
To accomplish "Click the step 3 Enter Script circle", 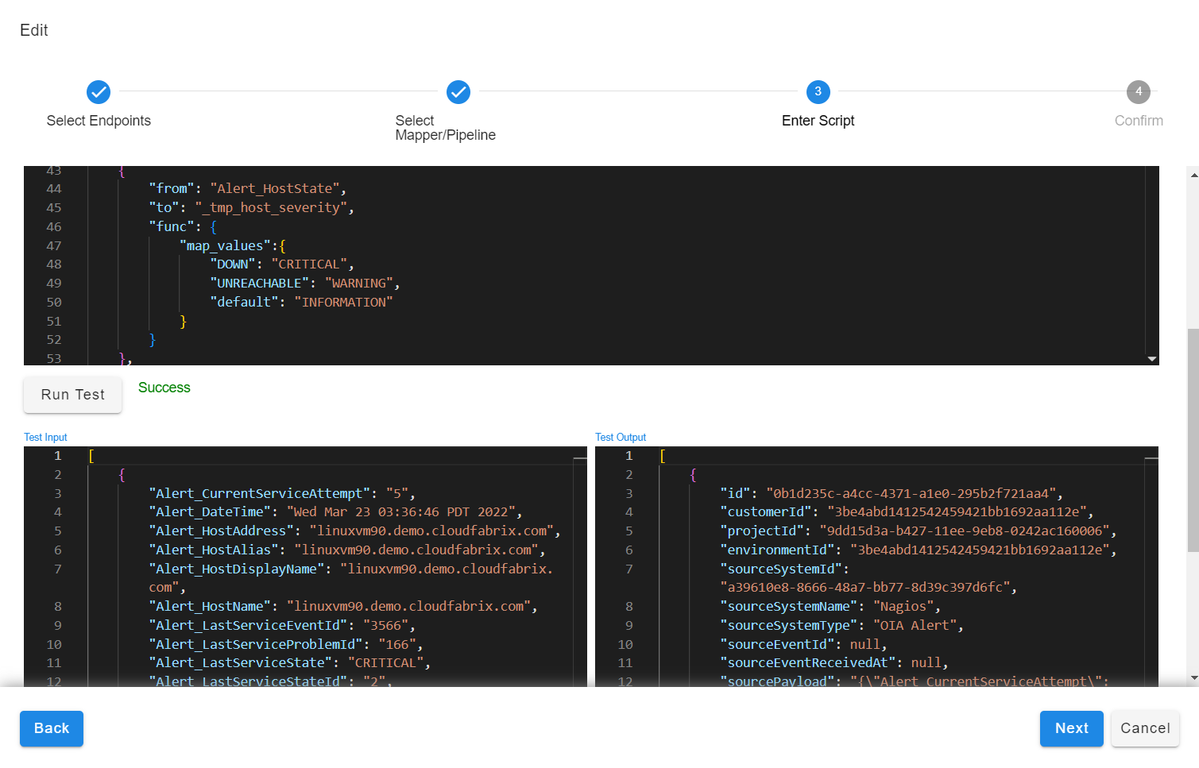I will pyautogui.click(x=818, y=92).
